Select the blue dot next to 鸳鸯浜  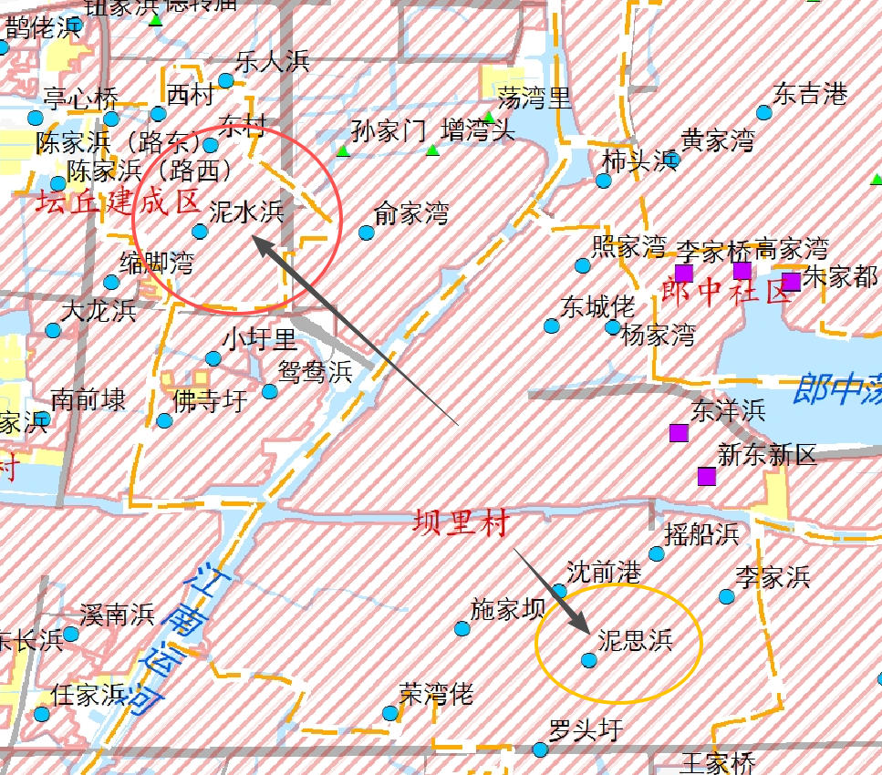270,391
